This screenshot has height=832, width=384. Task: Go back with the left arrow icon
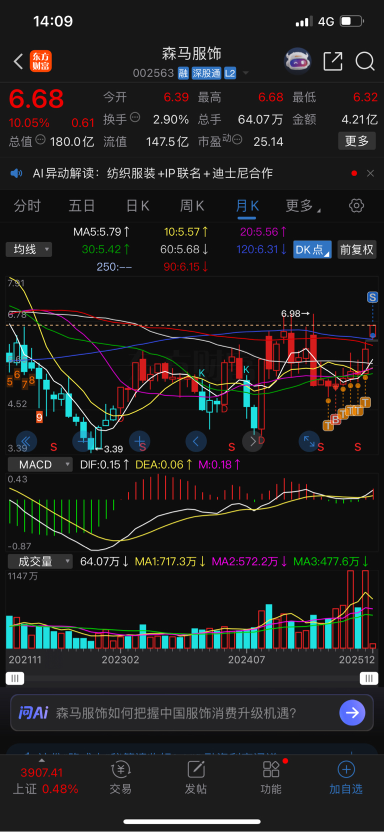click(x=18, y=62)
